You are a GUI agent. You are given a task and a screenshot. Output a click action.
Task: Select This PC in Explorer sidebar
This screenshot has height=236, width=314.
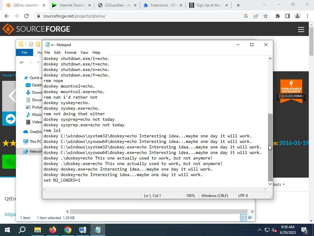pyautogui.click(x=33, y=142)
